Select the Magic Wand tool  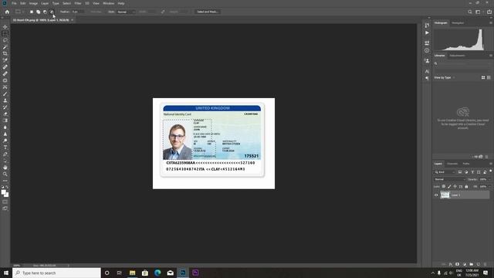tap(5, 47)
